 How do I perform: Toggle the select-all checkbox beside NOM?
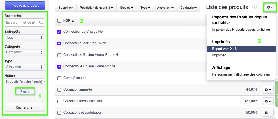[59, 21]
